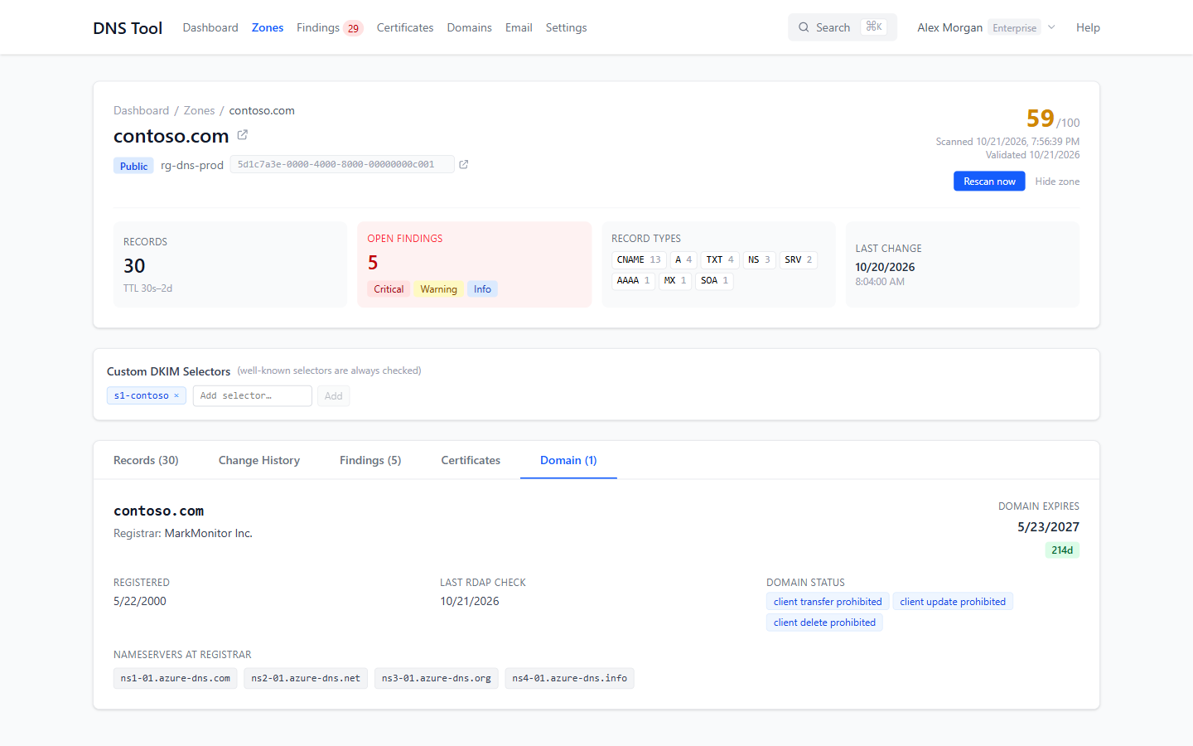Filter by Info findings badge
The width and height of the screenshot is (1193, 746).
482,289
